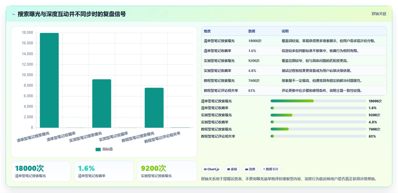Click the 维度 table column header
Image resolution: width=398 pixels, height=193 pixels.
pos(207,31)
